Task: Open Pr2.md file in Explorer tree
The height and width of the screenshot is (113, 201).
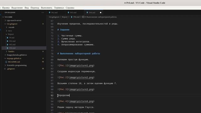Action: tap(12, 41)
